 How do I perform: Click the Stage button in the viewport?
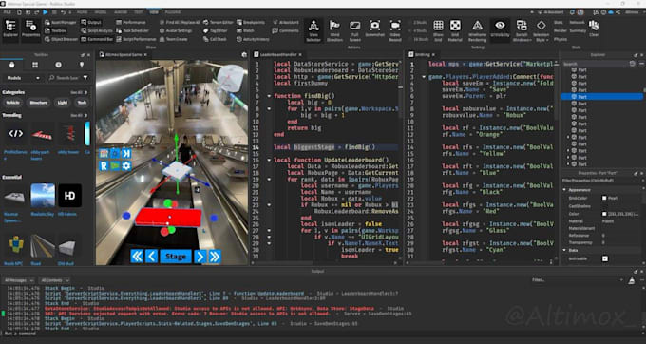pos(176,257)
